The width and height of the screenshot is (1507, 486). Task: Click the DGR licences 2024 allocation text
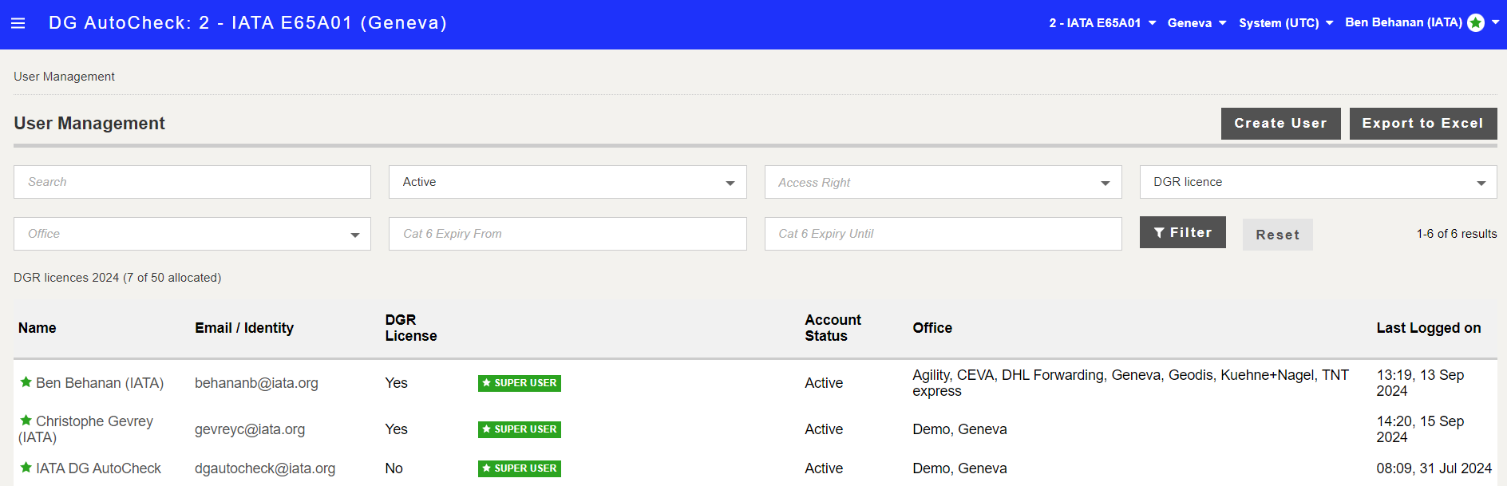(117, 278)
